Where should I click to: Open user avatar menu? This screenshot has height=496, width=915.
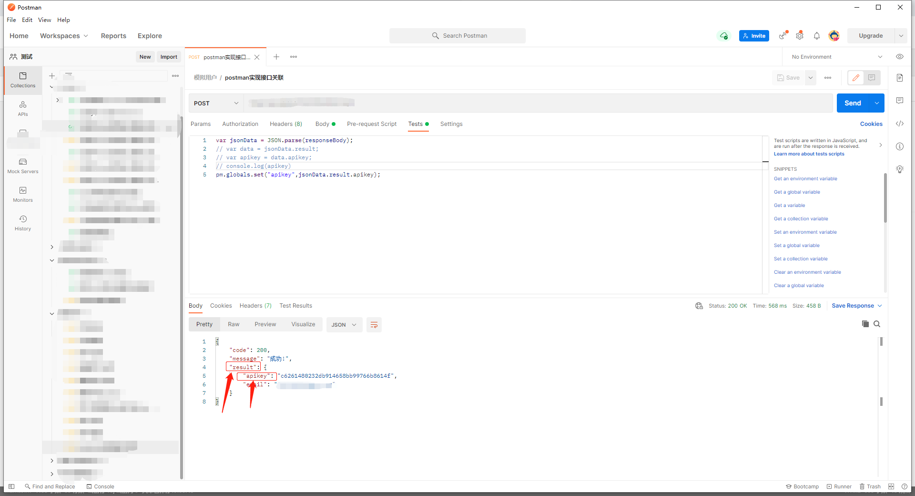tap(834, 36)
